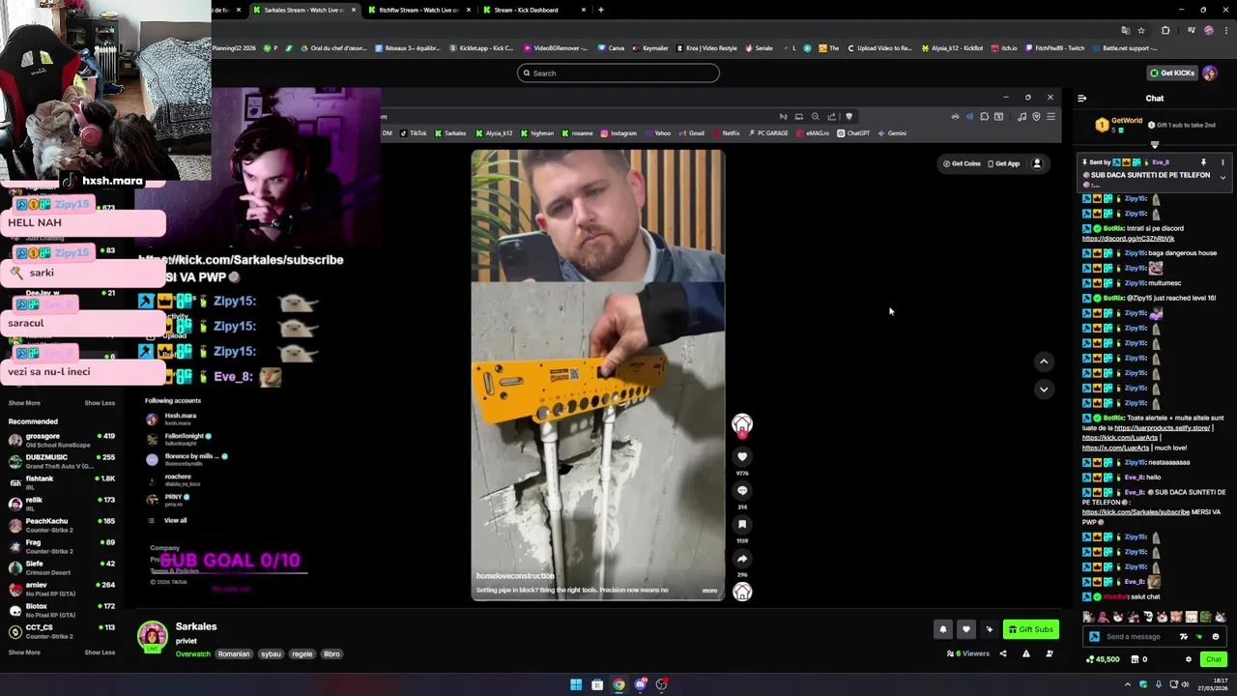The height and width of the screenshot is (696, 1237).
Task: Open browser extensions puzzle icon
Action: point(1165,30)
